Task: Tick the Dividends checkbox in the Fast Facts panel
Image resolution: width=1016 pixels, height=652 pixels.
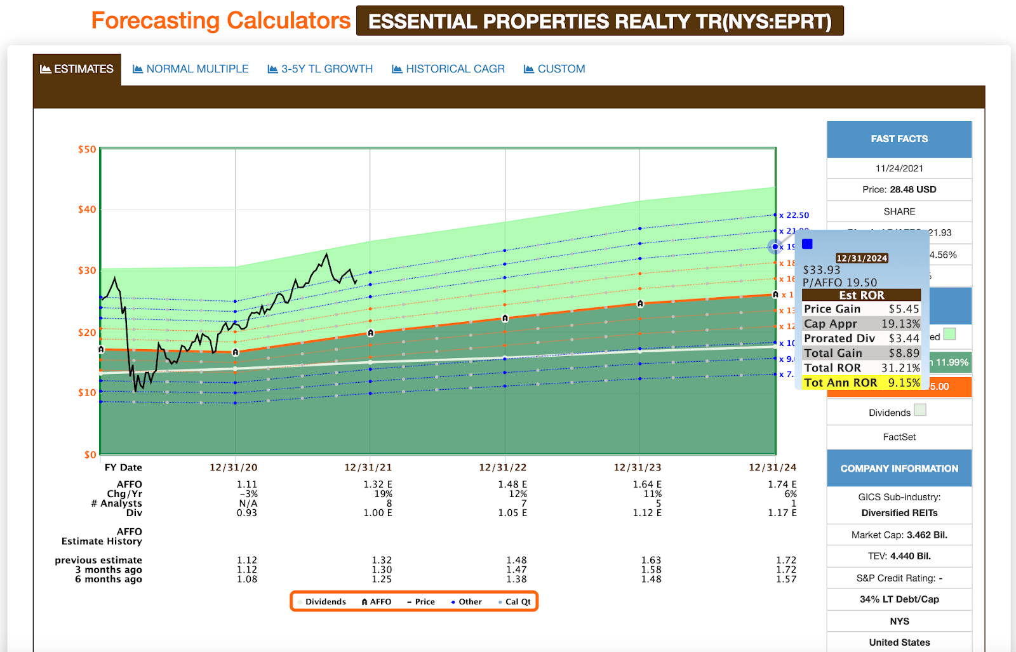Action: tap(920, 410)
